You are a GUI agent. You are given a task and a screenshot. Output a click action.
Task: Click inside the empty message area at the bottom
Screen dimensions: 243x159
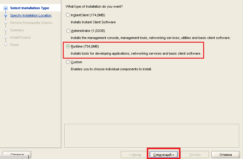point(152,136)
